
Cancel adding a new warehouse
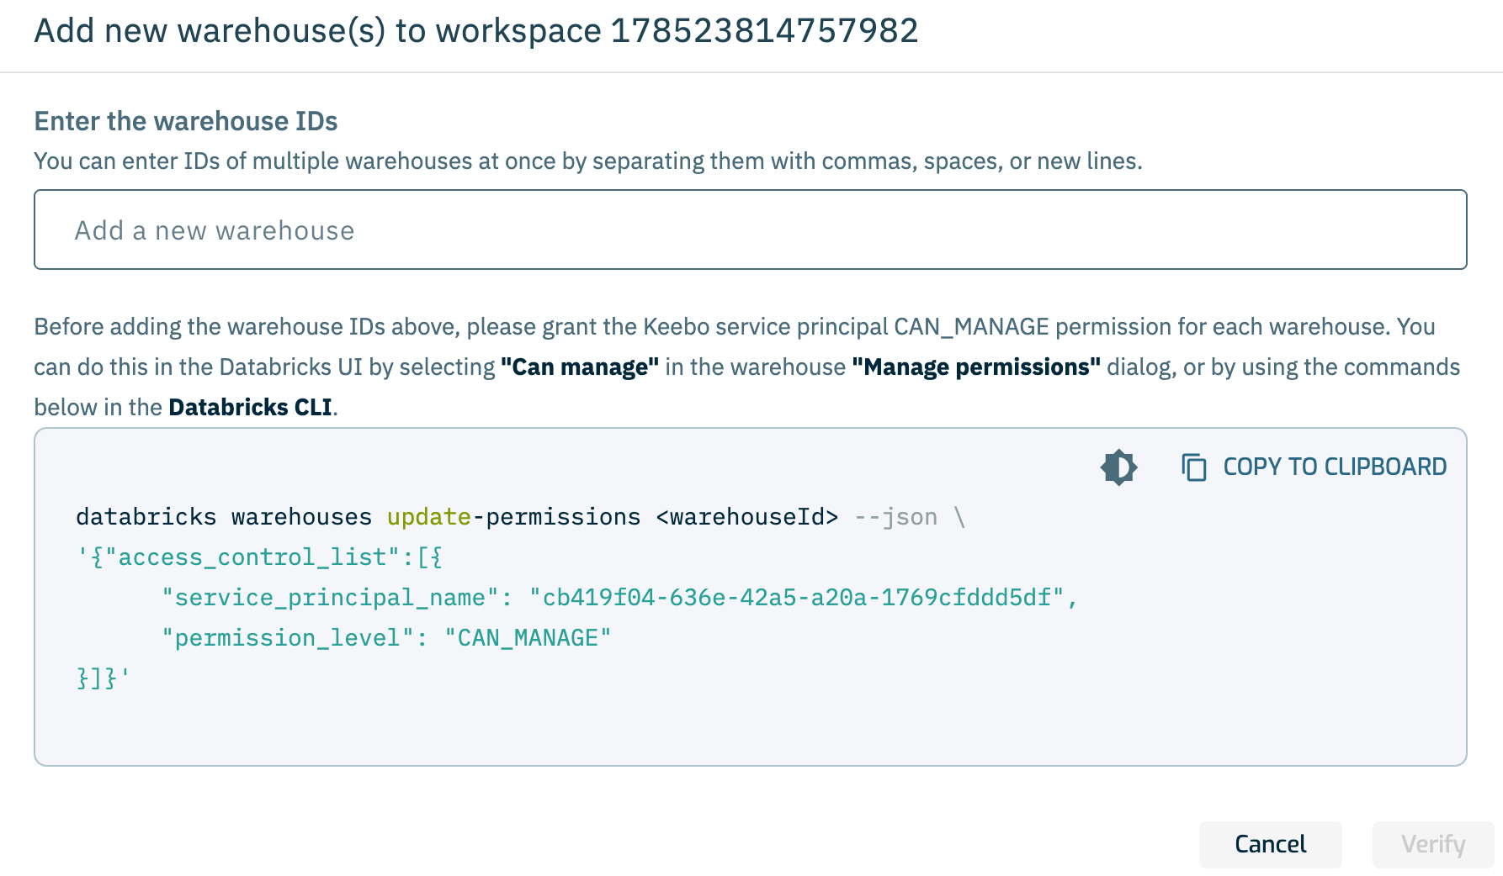tap(1270, 844)
